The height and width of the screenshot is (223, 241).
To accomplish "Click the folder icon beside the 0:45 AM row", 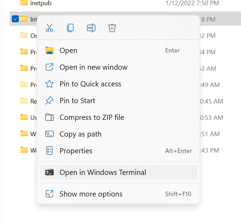I will tap(24, 101).
